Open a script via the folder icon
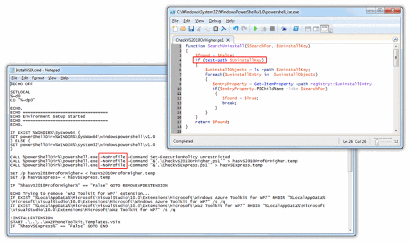Viewport: 410px width, 243px height. click(183, 29)
